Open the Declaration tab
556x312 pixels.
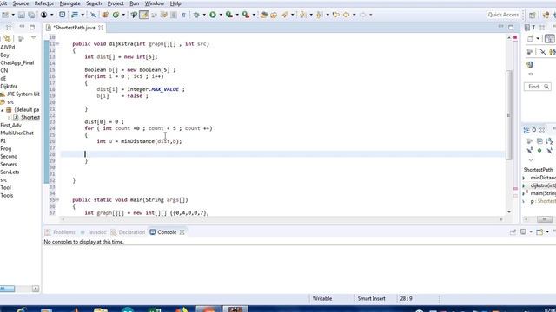pyautogui.click(x=128, y=232)
